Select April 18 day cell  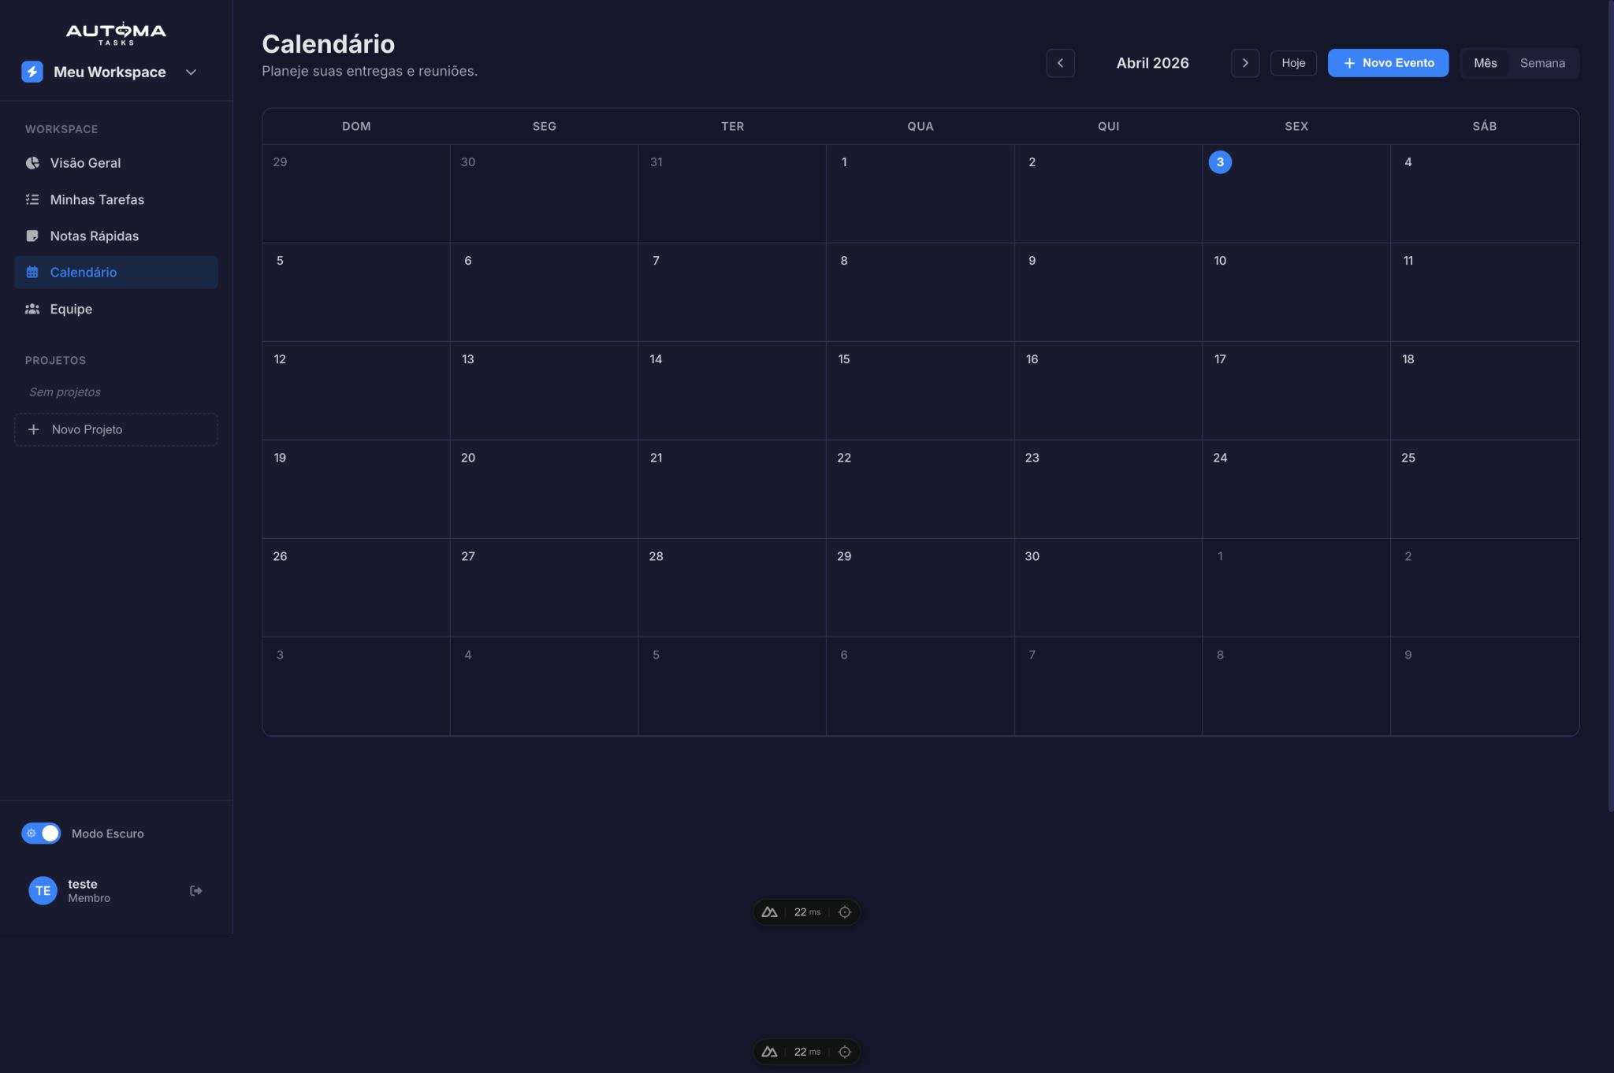click(1485, 390)
